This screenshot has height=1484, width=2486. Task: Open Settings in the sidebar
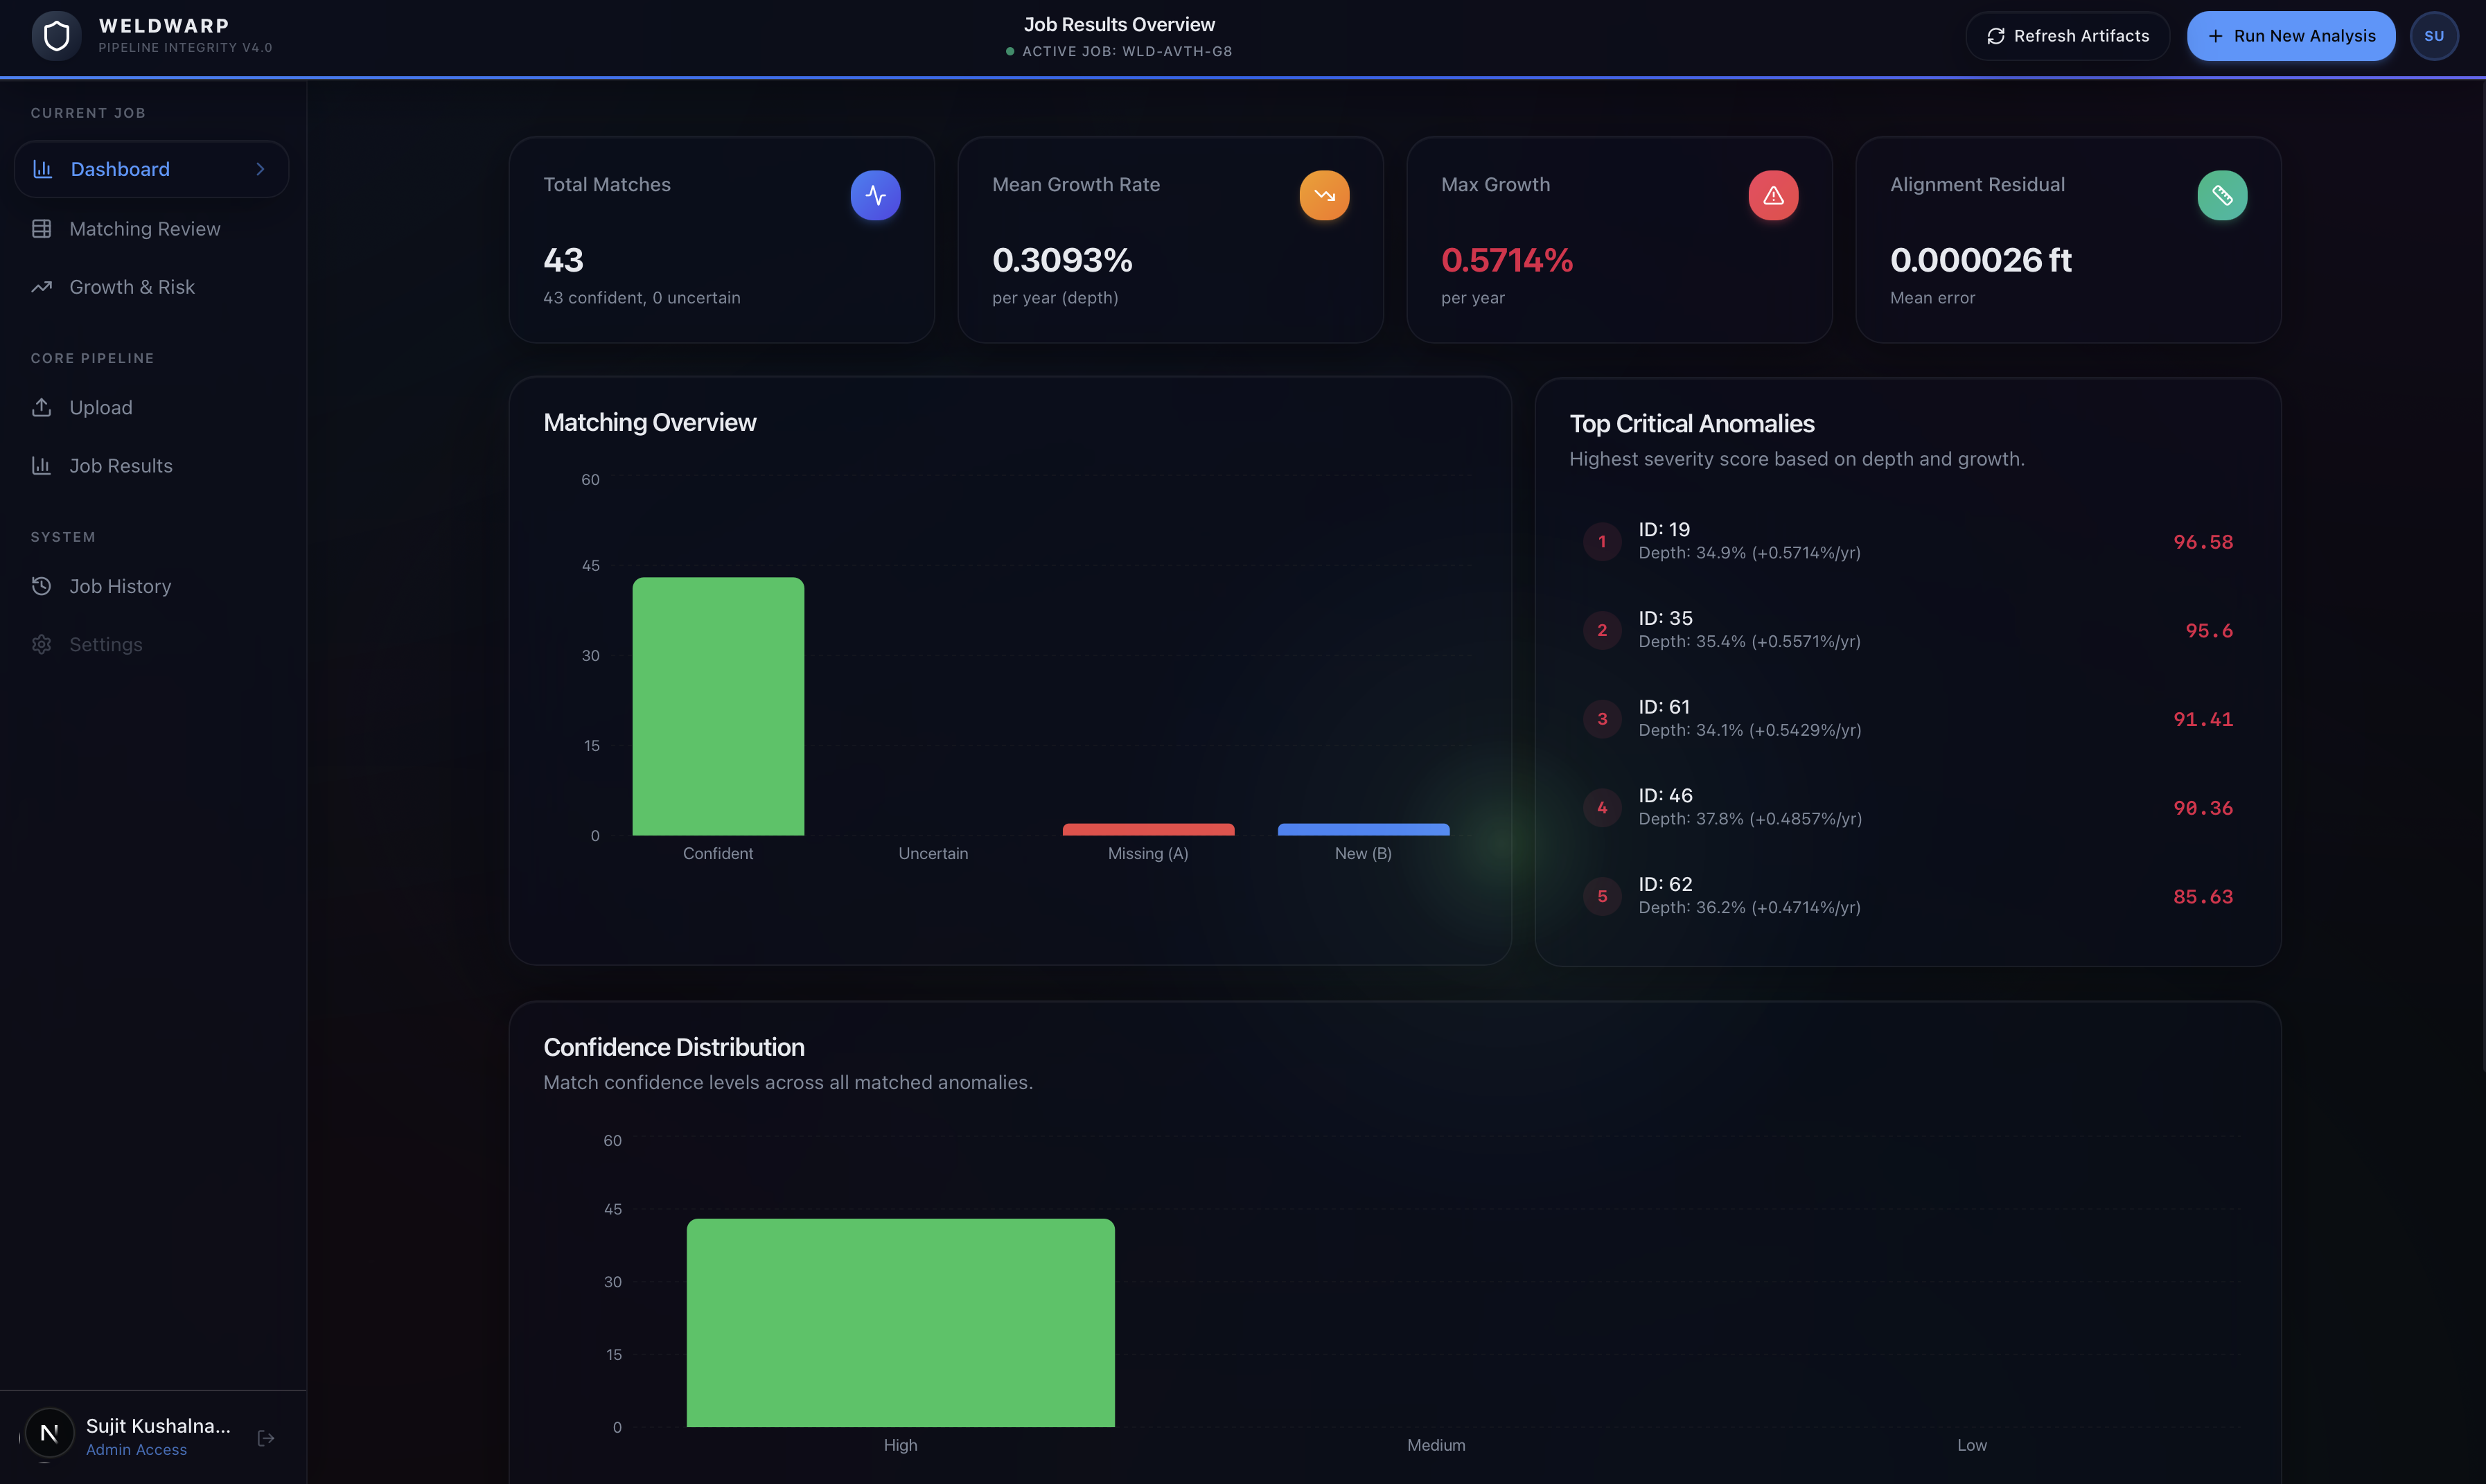point(105,645)
